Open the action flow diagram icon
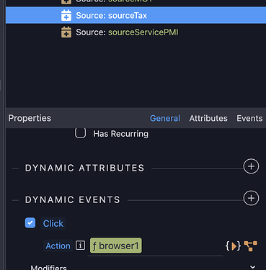The height and width of the screenshot is (270, 266). [250, 246]
